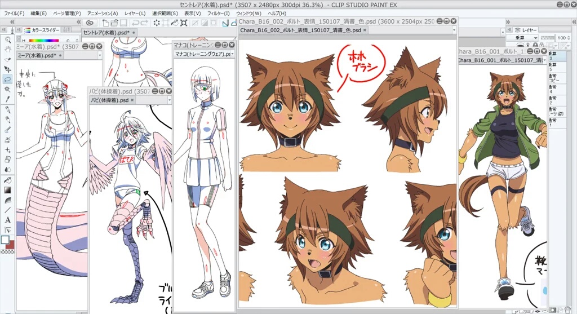577x314 pixels.
Task: Select the Decoration sparkle tool
Action: pos(7,150)
